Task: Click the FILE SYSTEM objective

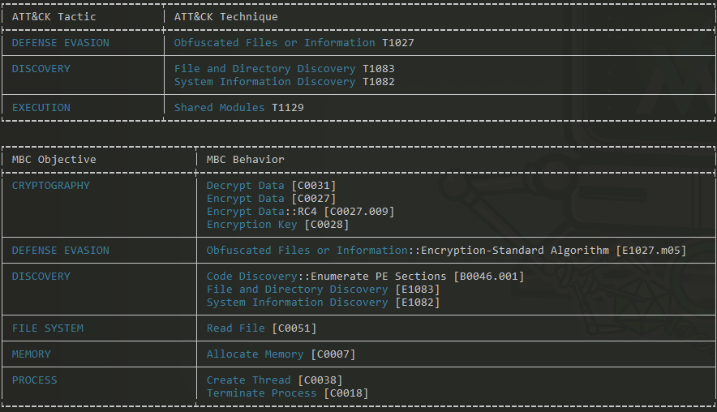Action: [x=48, y=328]
